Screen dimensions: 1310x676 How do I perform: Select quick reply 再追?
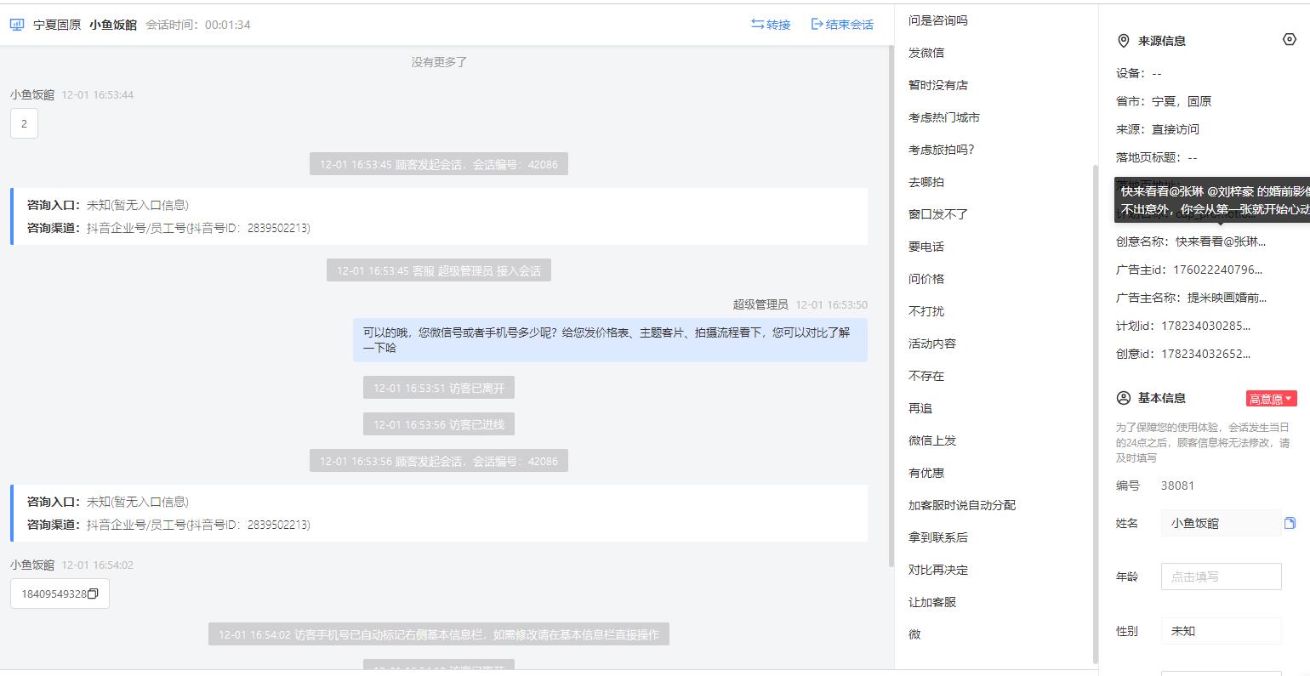tap(920, 408)
